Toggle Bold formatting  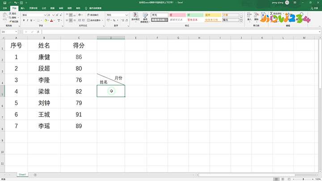(24, 20)
